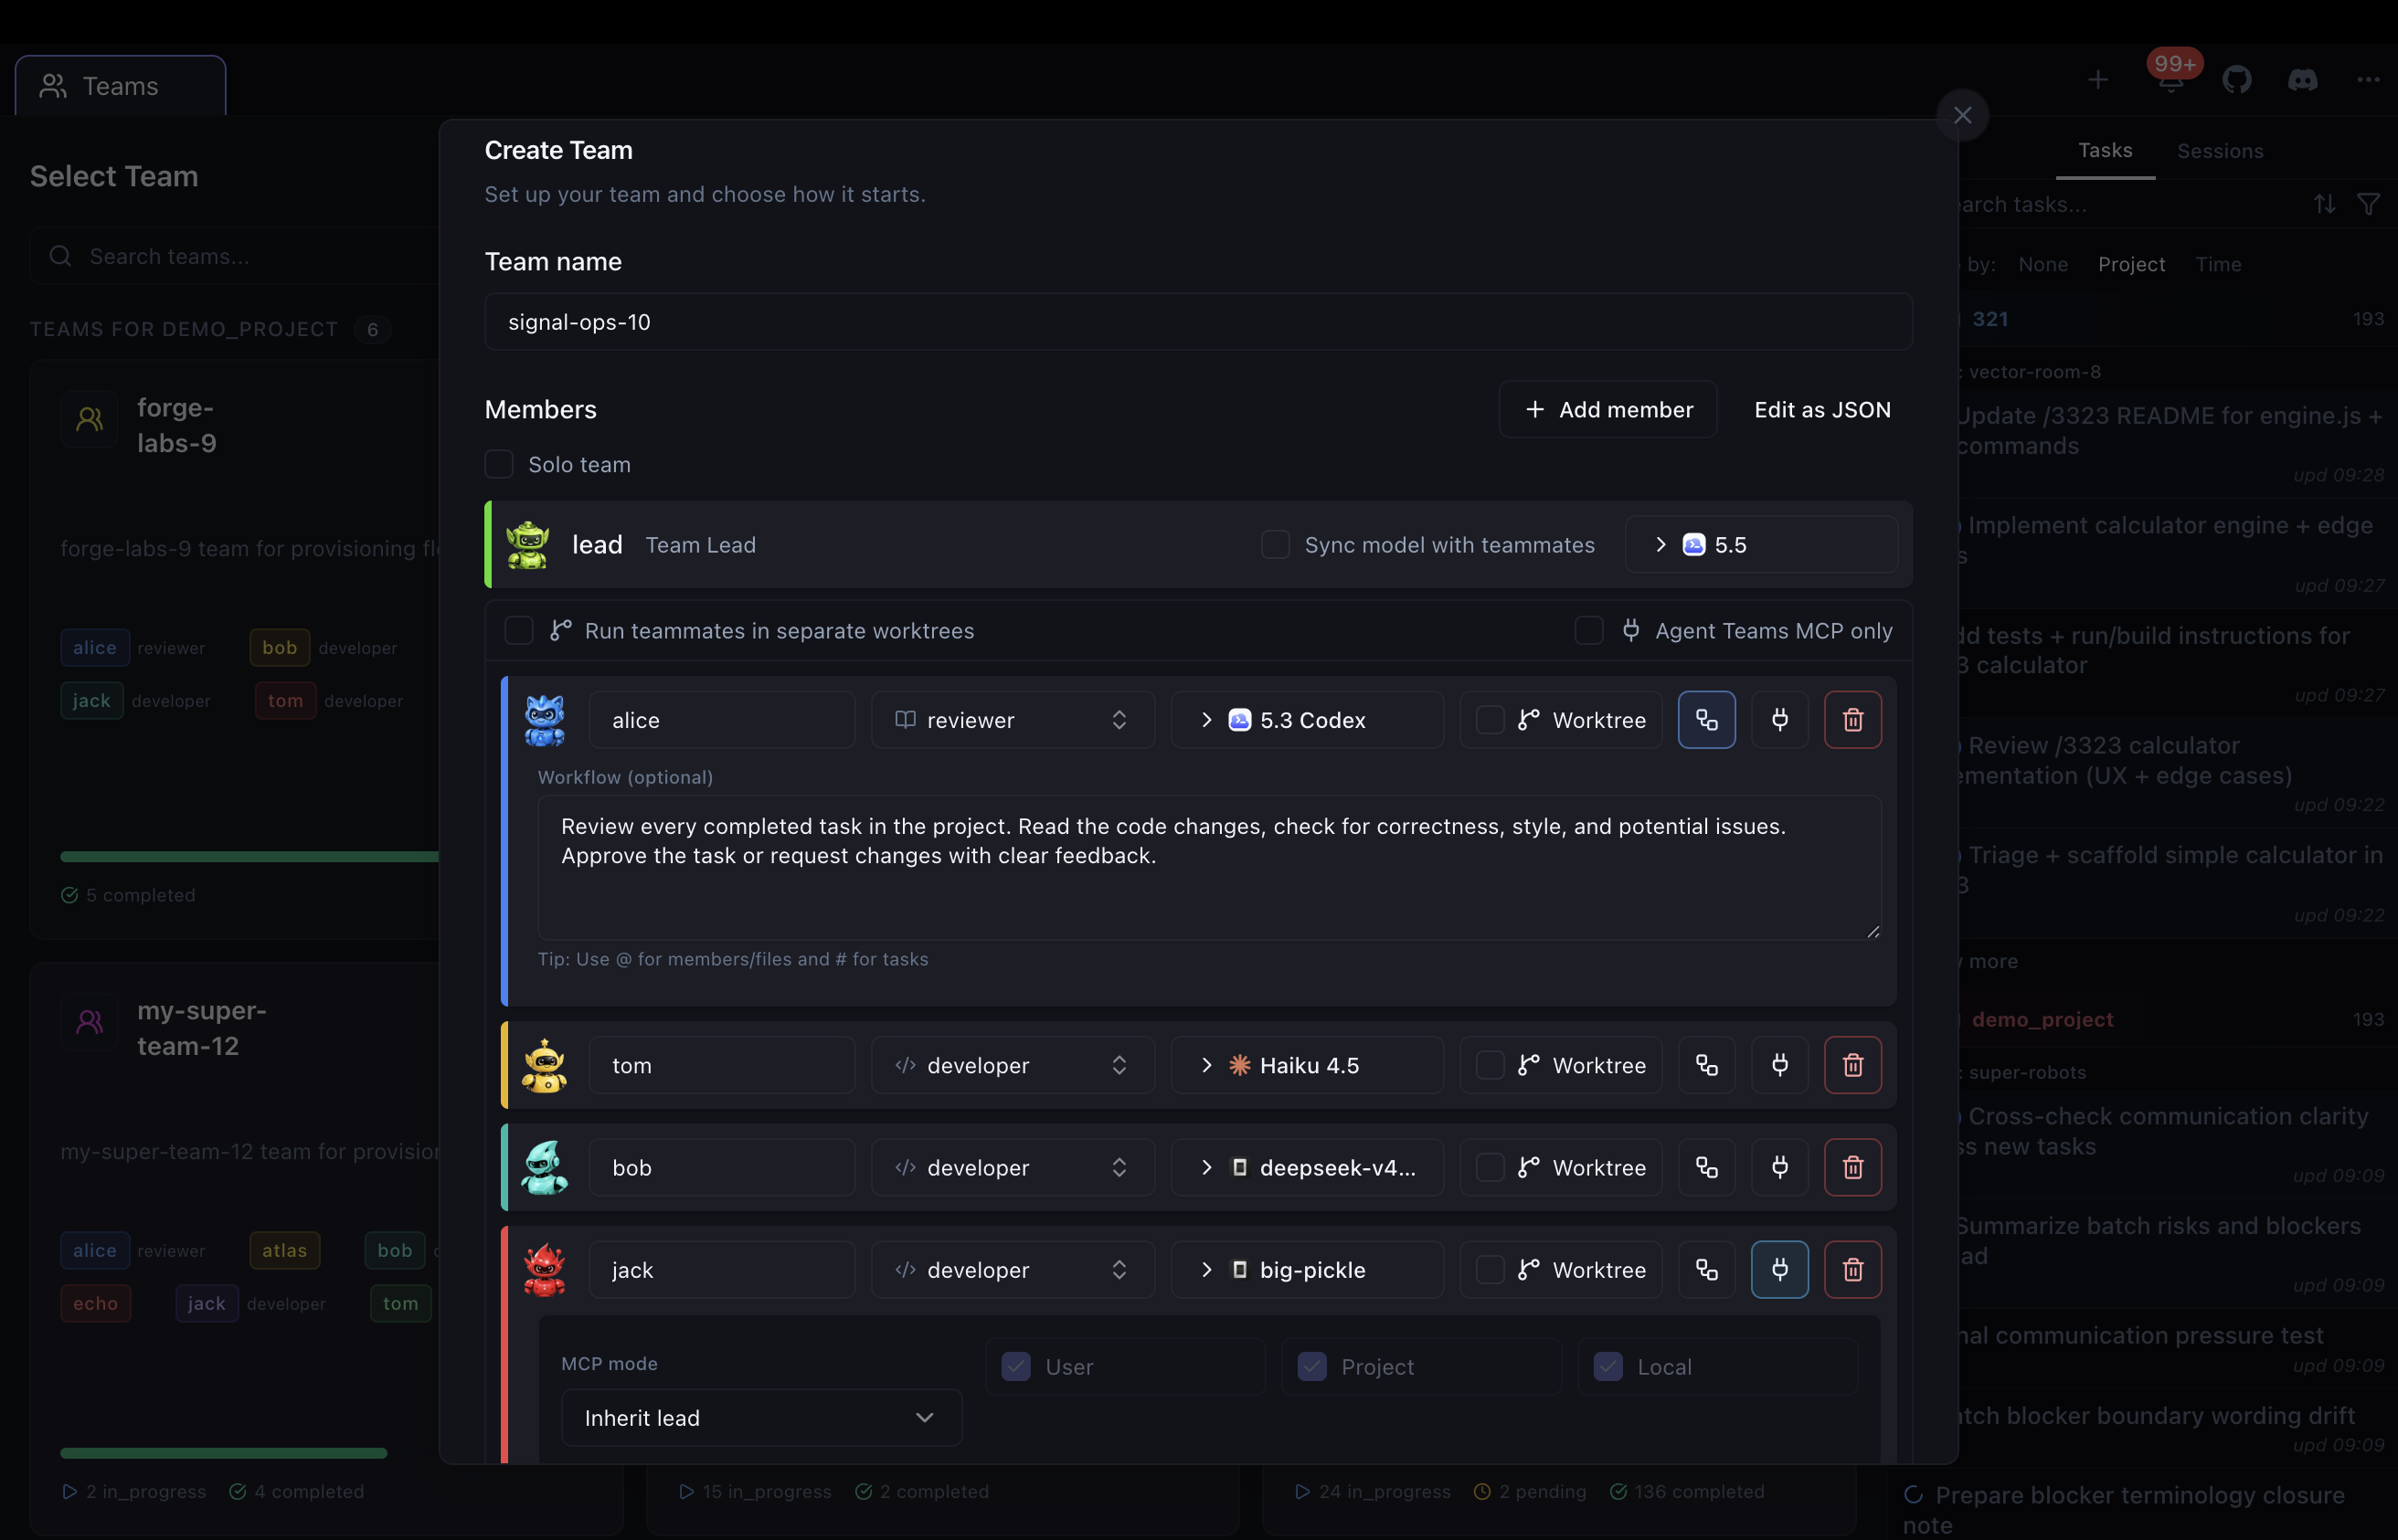Edit alice's Workflow text area
The height and width of the screenshot is (1540, 2398).
click(x=1208, y=867)
